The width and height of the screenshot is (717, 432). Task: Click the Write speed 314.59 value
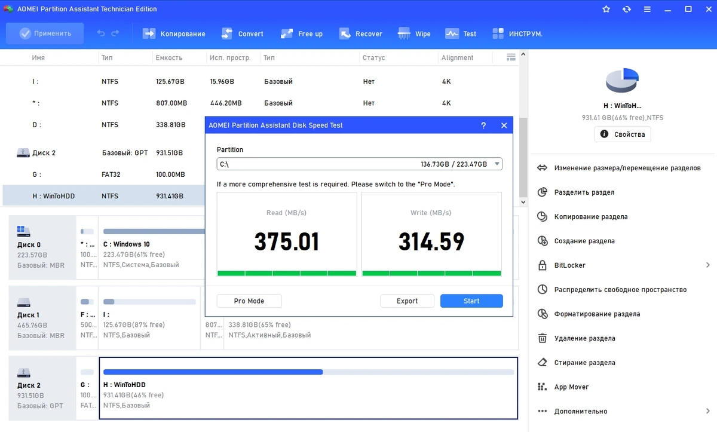tap(431, 242)
